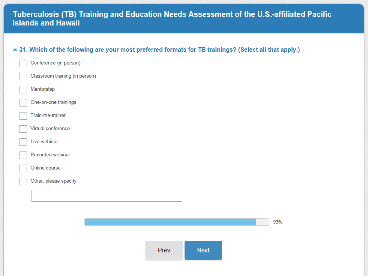The height and width of the screenshot is (276, 368).
Task: Check the Conference (in person) checkbox
Action: 23,63
